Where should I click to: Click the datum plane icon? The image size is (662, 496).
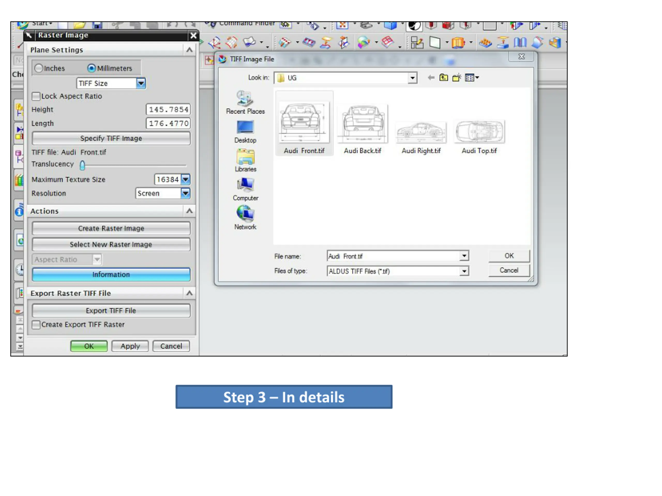point(435,42)
